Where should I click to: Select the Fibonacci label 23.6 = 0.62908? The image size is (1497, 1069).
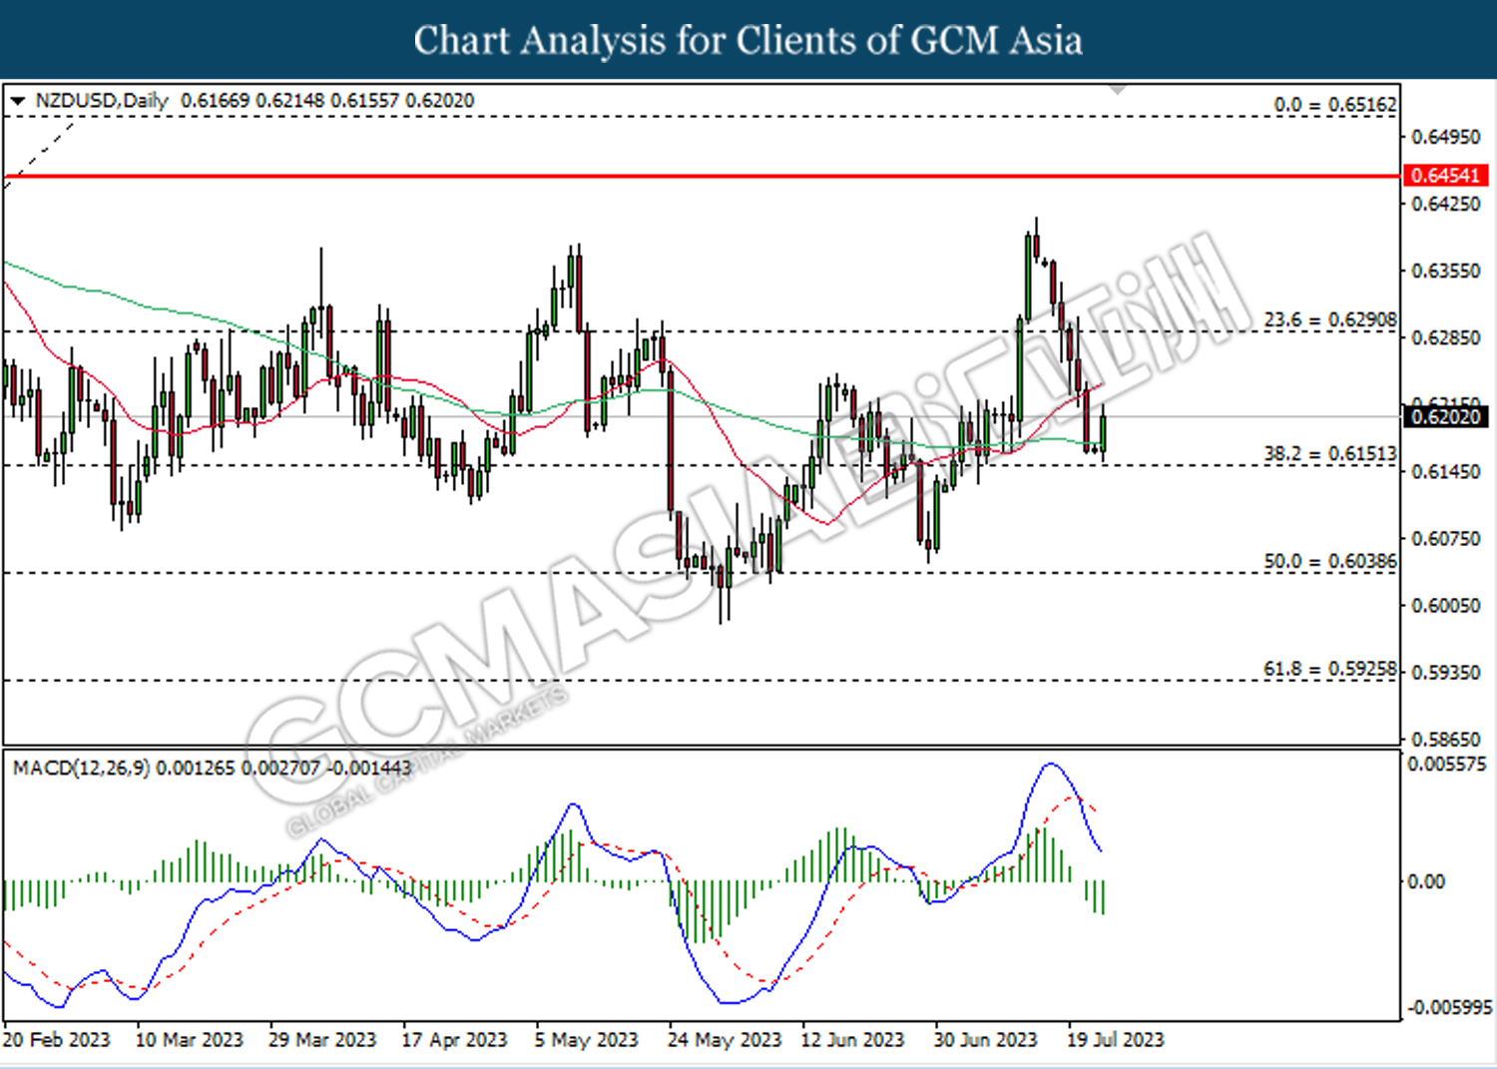(1330, 319)
